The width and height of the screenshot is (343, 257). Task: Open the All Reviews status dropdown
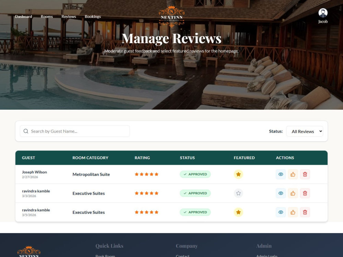305,131
